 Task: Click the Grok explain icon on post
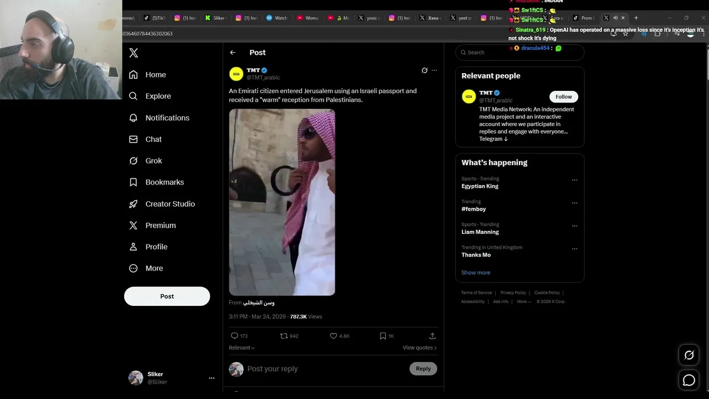coord(424,70)
